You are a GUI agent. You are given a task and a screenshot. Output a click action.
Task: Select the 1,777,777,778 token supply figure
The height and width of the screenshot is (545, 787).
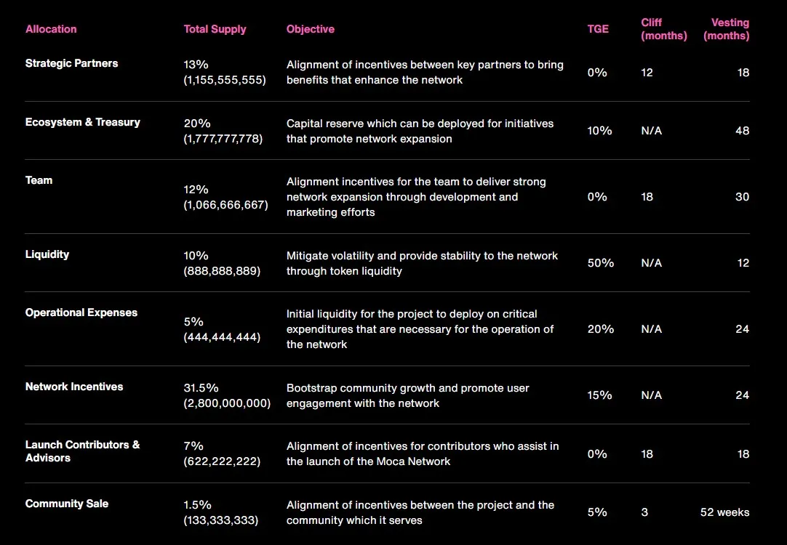pos(223,139)
